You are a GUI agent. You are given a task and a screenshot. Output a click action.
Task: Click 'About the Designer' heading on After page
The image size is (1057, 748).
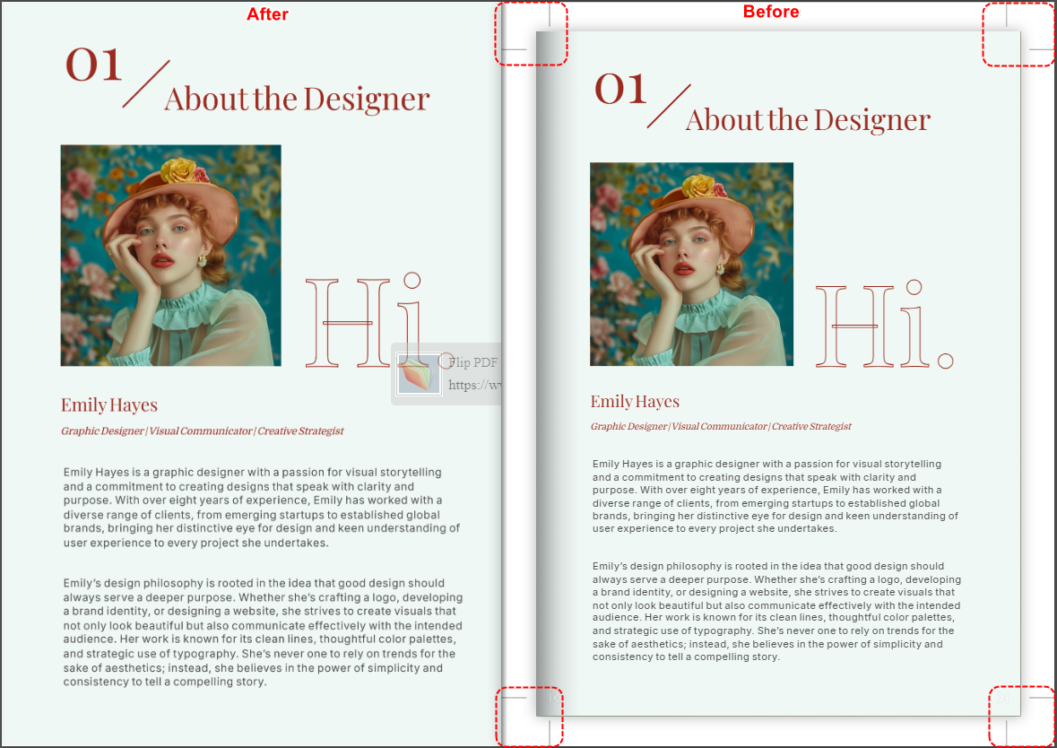297,99
